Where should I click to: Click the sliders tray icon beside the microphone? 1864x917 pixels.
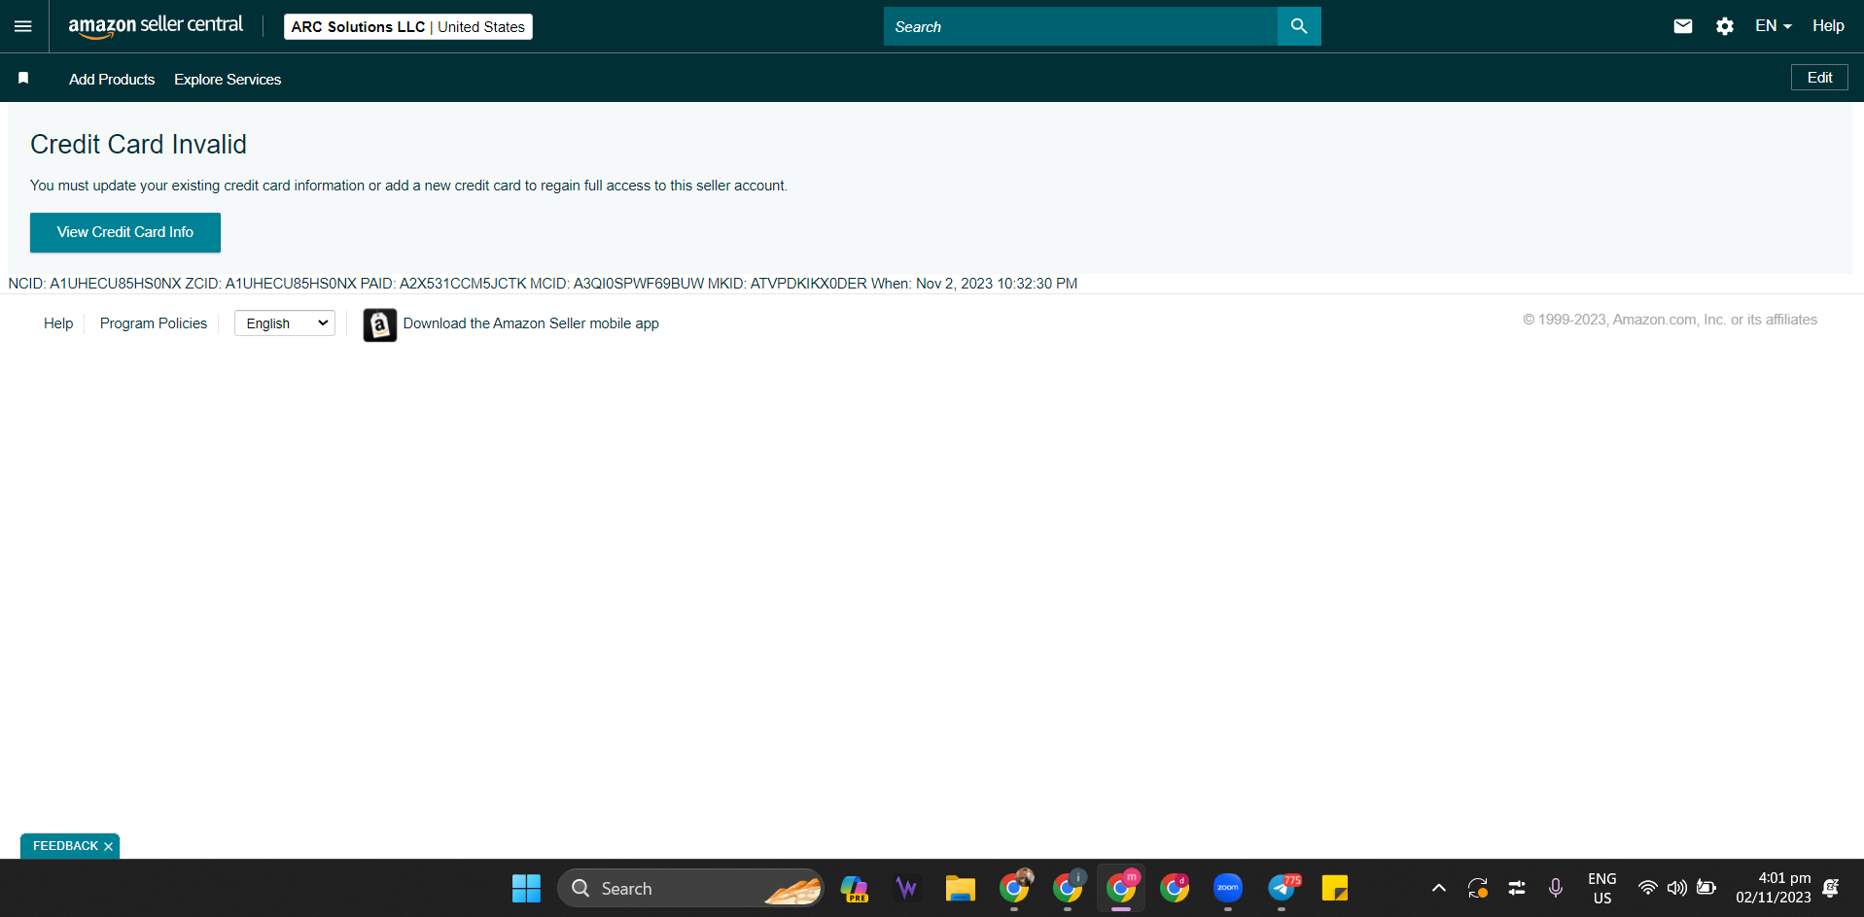(1517, 888)
